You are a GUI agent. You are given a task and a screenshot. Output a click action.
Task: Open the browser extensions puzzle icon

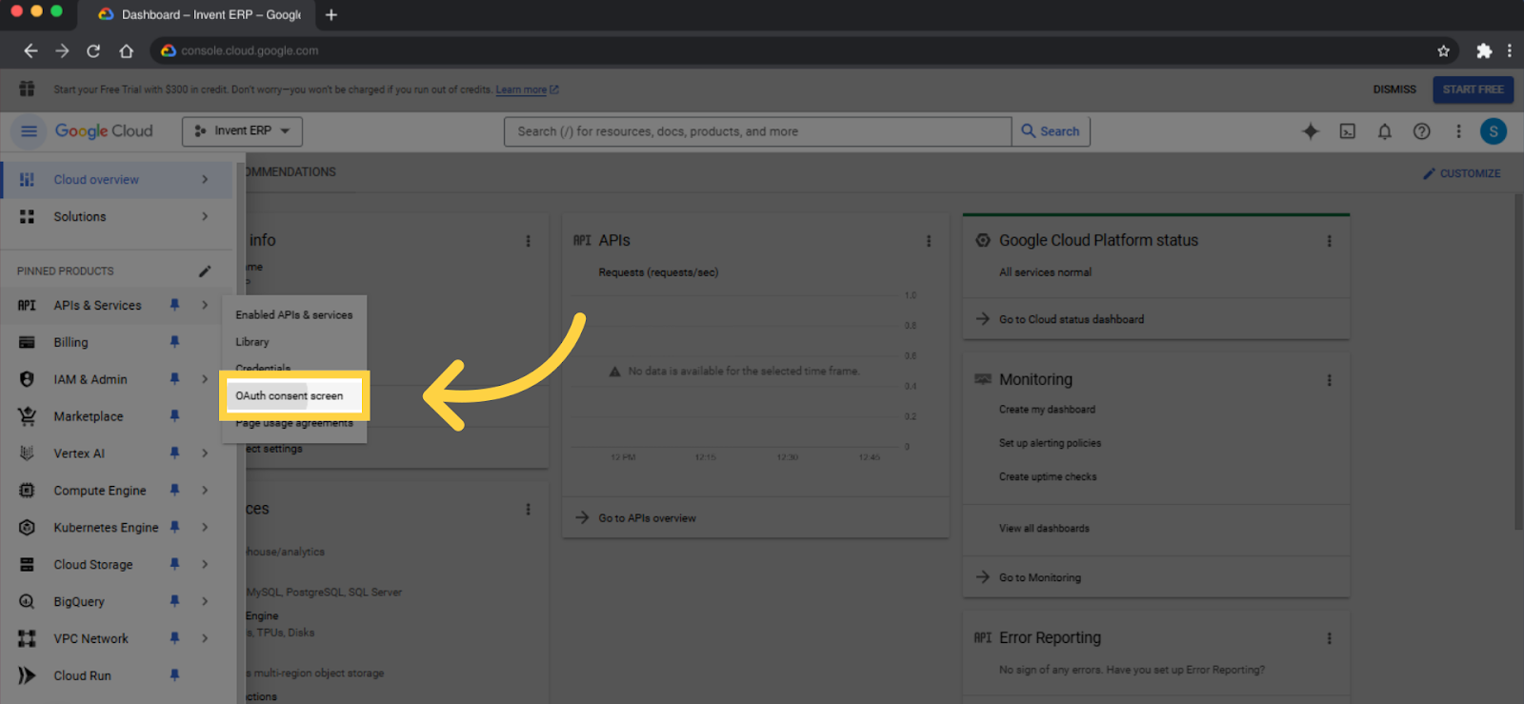pyautogui.click(x=1484, y=50)
